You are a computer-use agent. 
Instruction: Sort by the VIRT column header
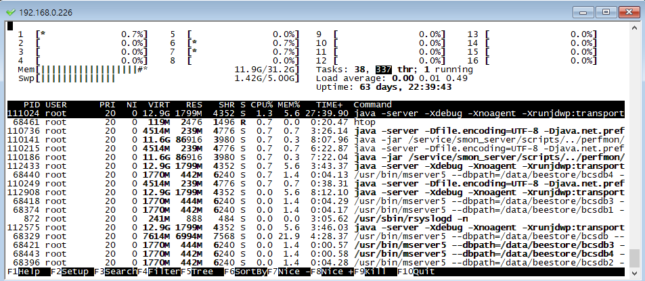point(159,105)
